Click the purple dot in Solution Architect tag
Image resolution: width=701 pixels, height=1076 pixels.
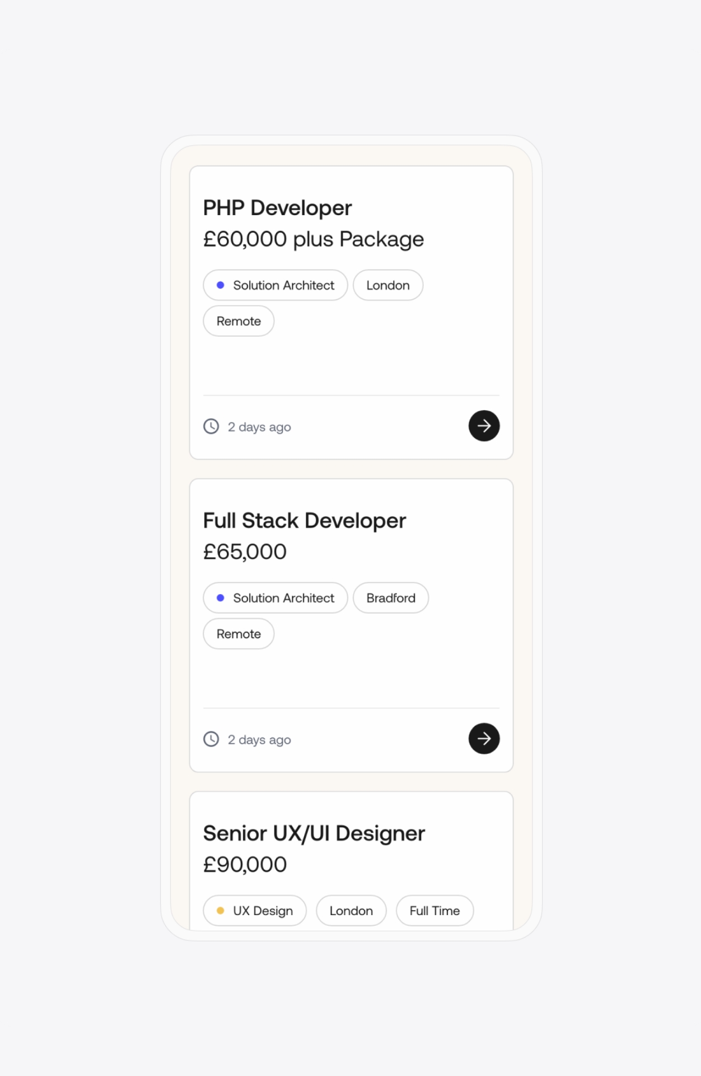point(221,285)
